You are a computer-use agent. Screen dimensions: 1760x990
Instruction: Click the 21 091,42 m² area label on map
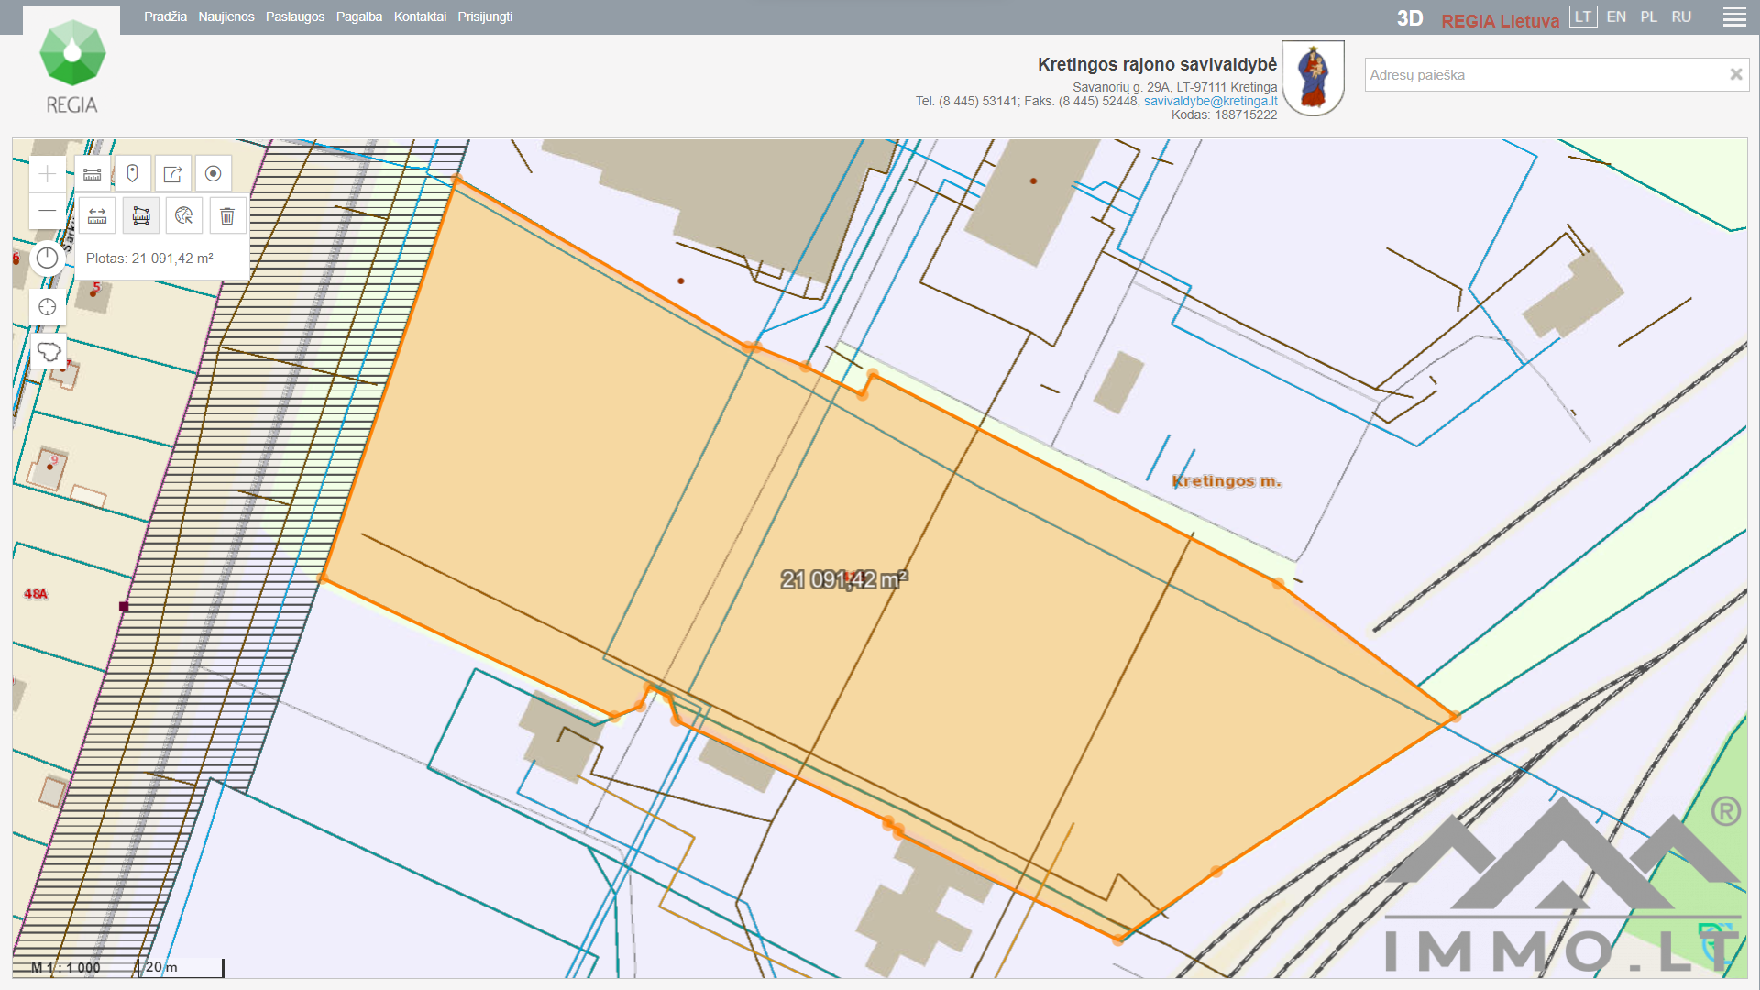[x=844, y=579]
